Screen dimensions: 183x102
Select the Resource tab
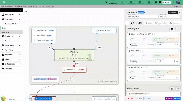174,23
